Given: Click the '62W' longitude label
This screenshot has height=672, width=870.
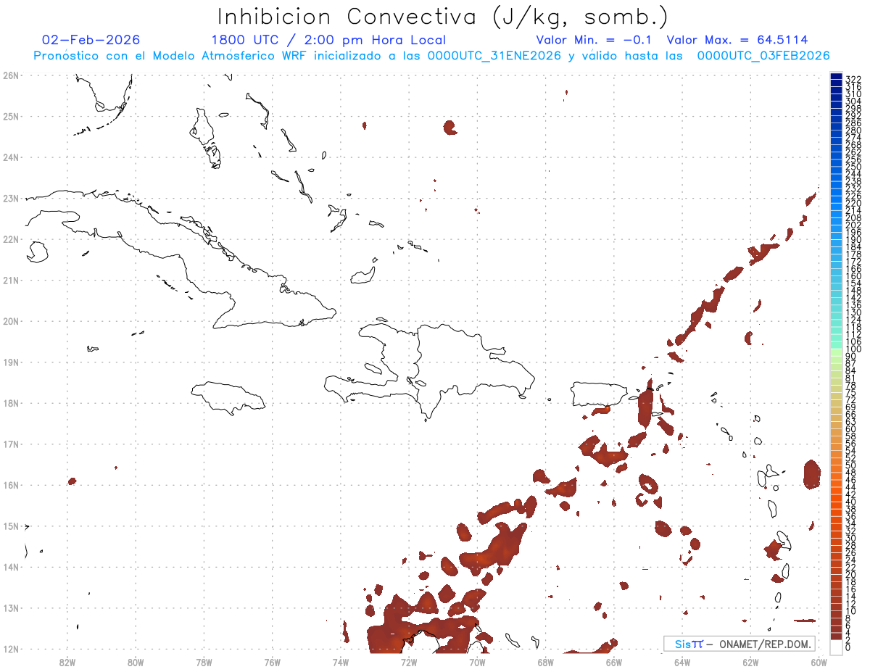Looking at the screenshot, I should [750, 662].
